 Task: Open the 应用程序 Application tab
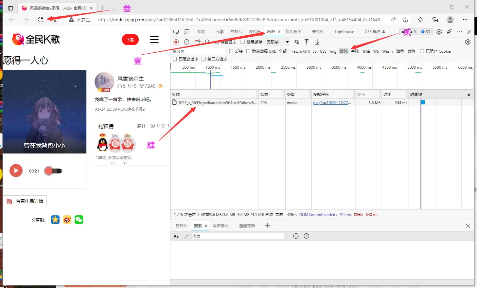click(293, 32)
